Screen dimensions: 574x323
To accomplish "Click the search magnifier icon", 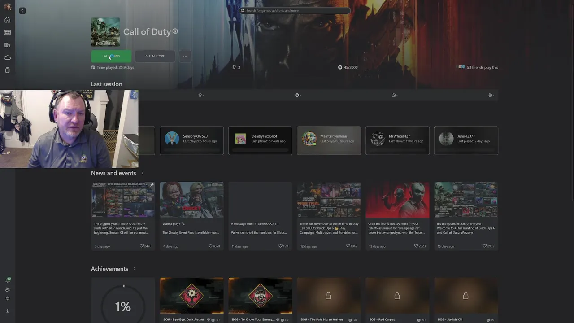I will coord(243,10).
